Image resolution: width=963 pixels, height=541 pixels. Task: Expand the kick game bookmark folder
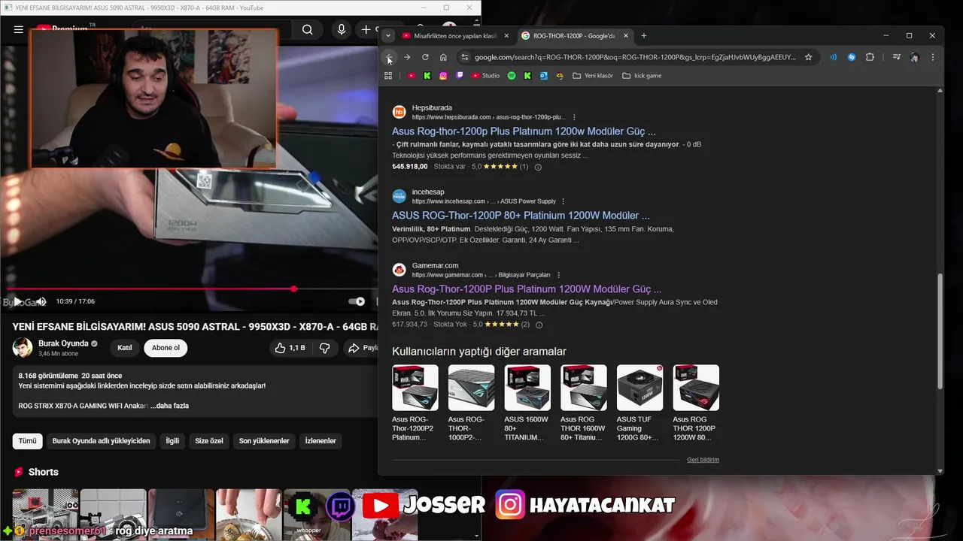click(642, 75)
